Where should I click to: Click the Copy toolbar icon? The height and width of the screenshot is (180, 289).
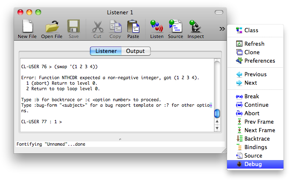(x=115, y=27)
